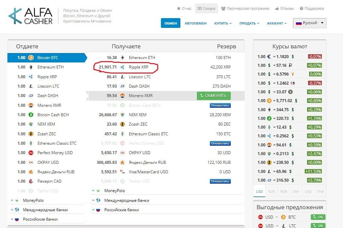Click the Monero icon in the Отдаете list

(x=31, y=105)
